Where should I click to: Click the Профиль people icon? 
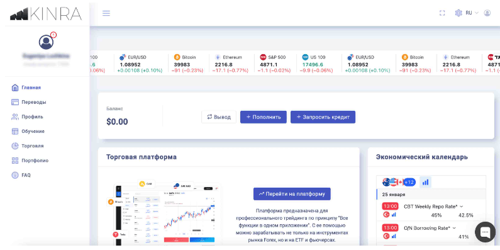[x=15, y=117]
